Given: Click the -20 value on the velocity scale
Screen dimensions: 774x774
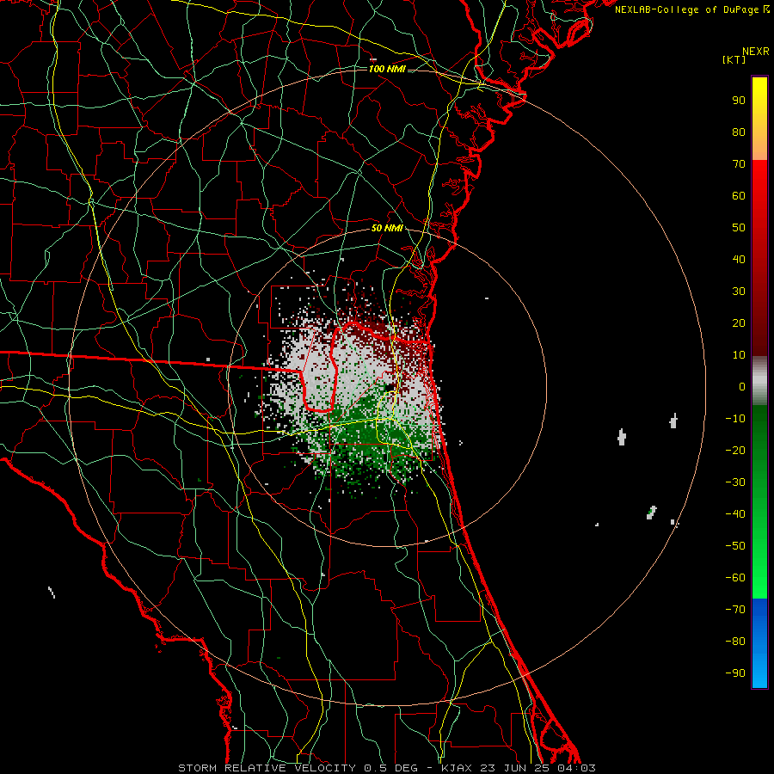Looking at the screenshot, I should [x=735, y=451].
